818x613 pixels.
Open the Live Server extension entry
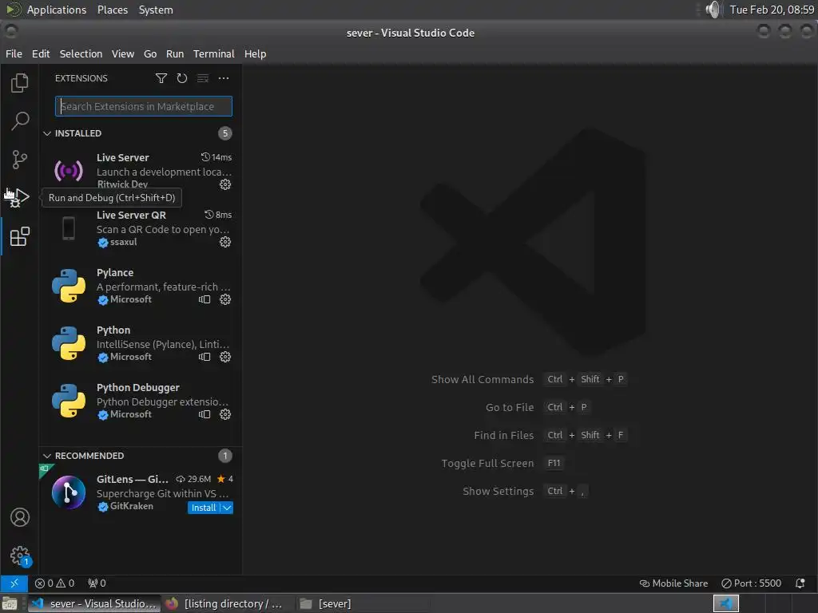click(x=141, y=171)
